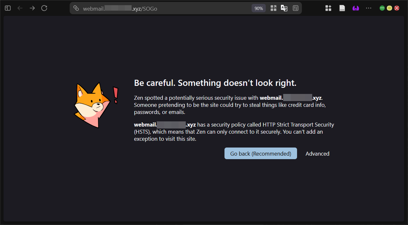Maximize the window with yellow button

tap(390, 8)
